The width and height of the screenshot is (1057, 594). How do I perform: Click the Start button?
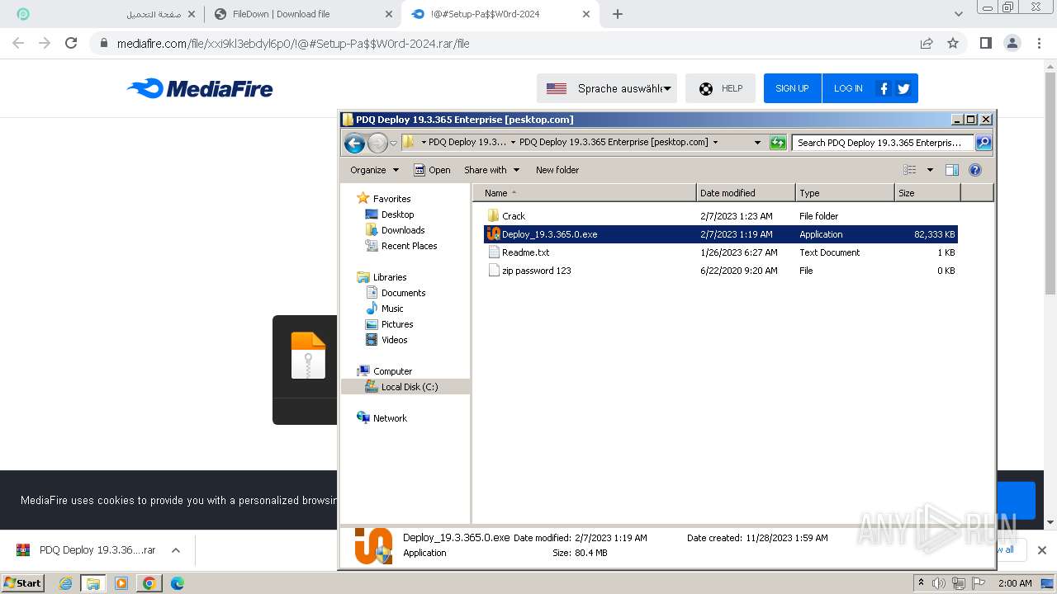click(22, 582)
